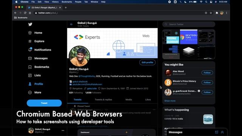This screenshot has height=136, width=242.
Task: Open Spotlight search in the menu bar
Action: [206, 2]
